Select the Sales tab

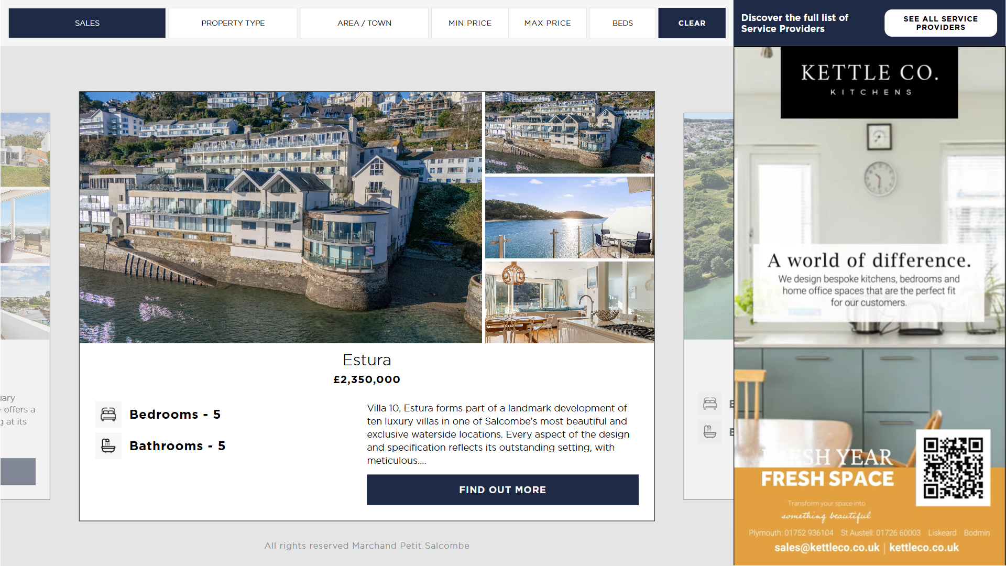pyautogui.click(x=87, y=23)
